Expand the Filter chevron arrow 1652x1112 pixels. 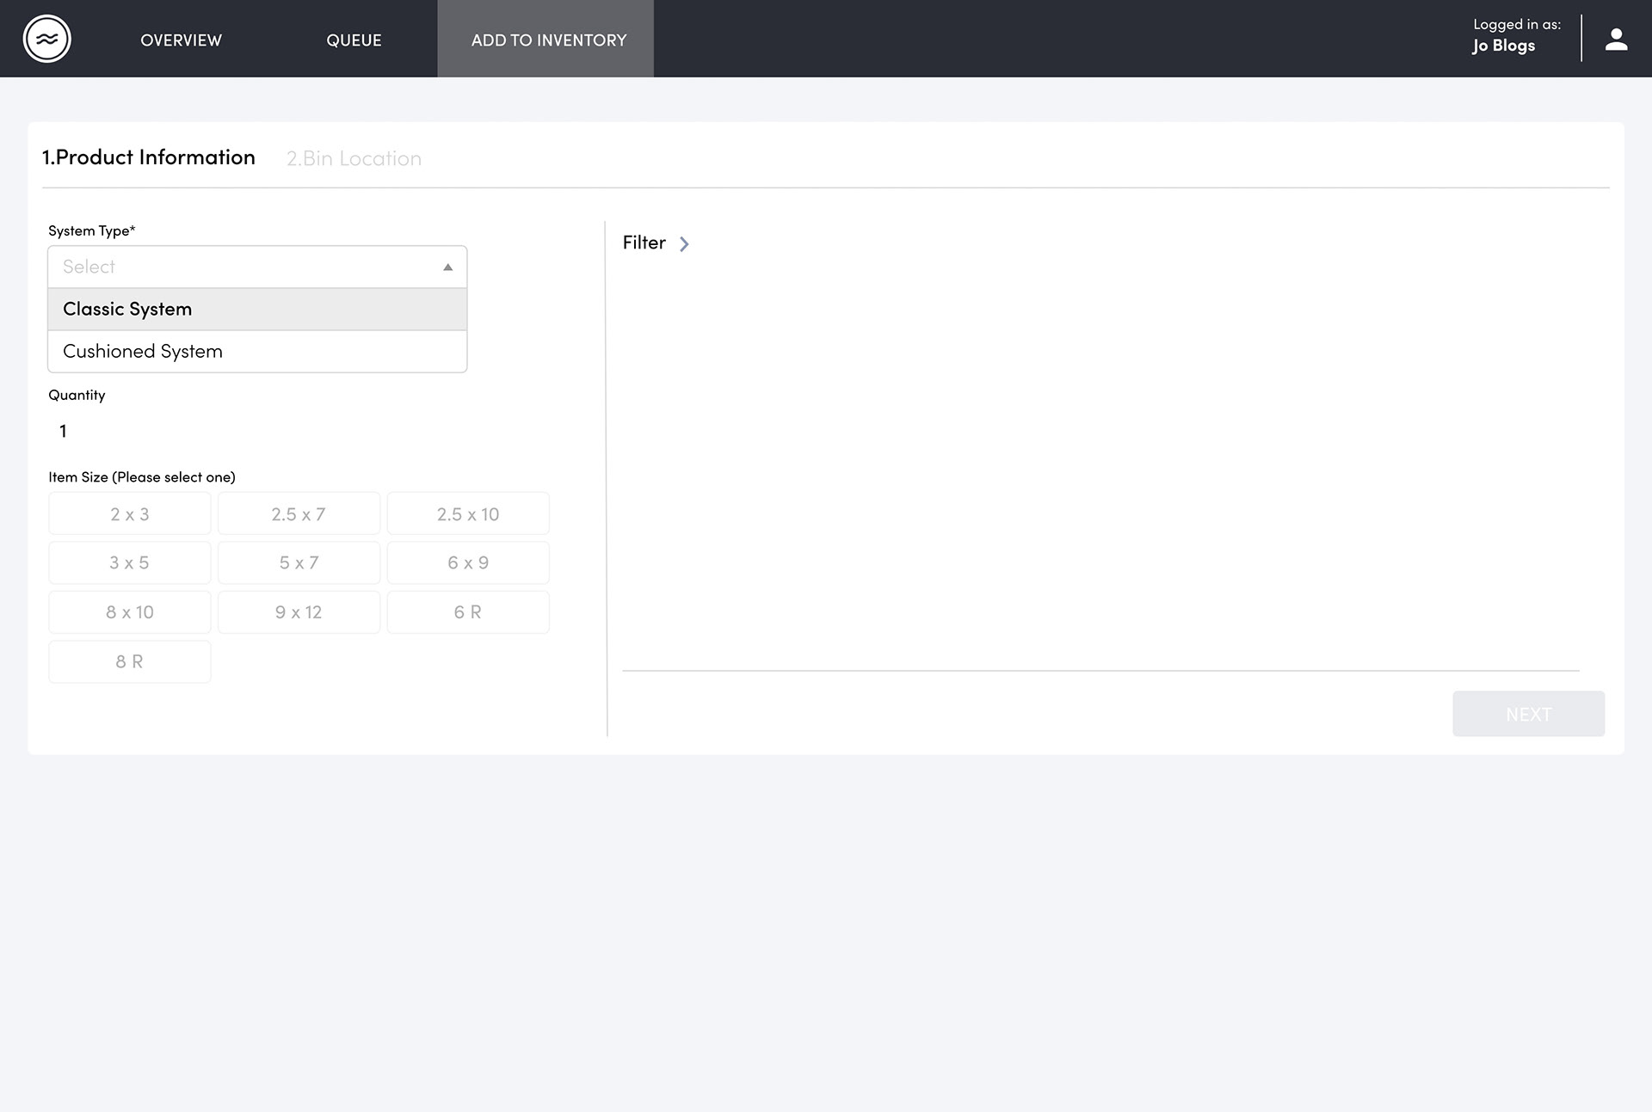[x=684, y=244]
